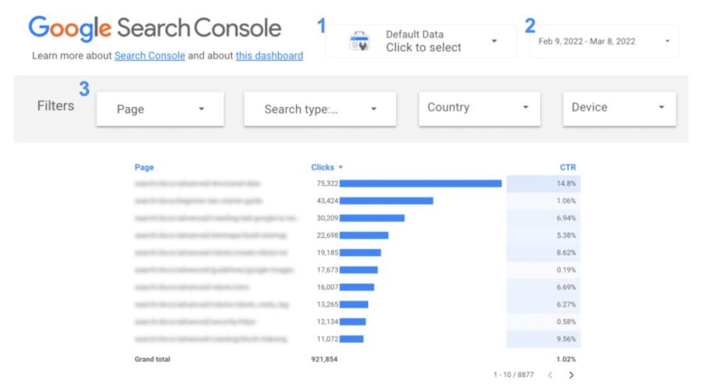Select the 16,007 clicks value

coord(327,287)
